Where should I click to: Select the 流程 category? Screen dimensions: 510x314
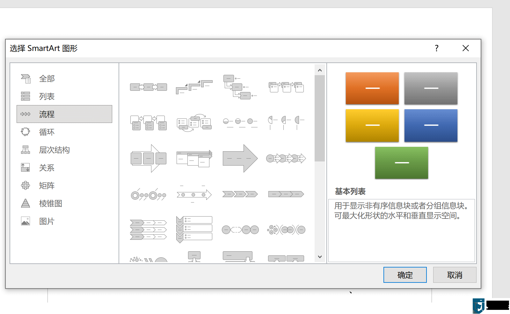pyautogui.click(x=64, y=114)
